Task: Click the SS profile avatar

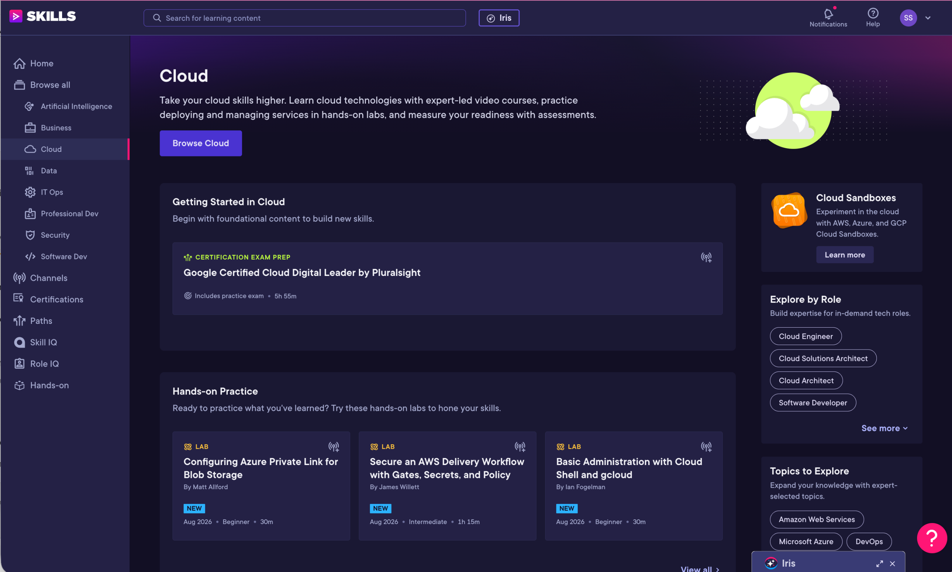Action: (x=908, y=18)
